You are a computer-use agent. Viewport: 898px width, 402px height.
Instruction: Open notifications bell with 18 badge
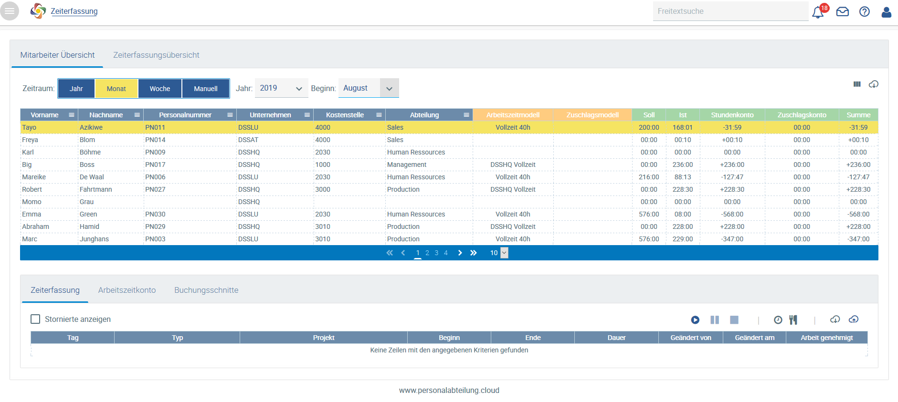tap(818, 12)
